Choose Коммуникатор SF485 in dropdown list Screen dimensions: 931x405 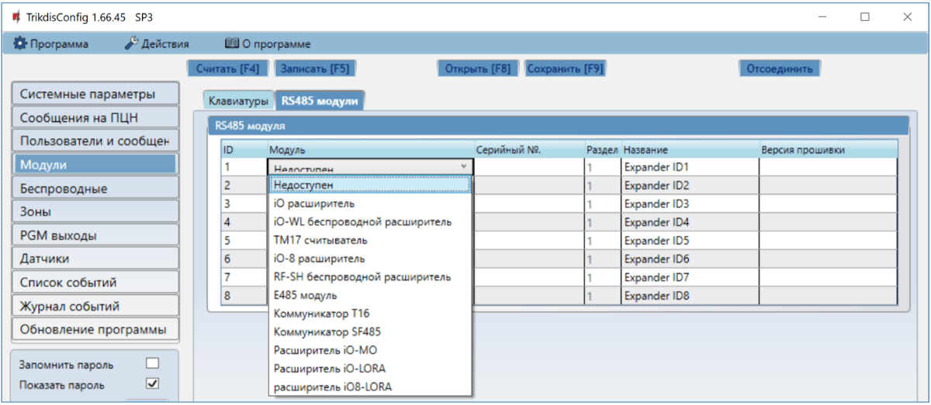point(327,332)
